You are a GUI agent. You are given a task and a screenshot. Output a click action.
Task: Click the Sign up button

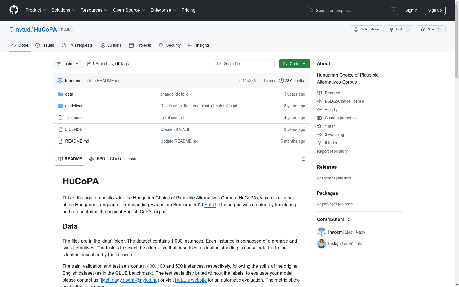click(x=435, y=10)
